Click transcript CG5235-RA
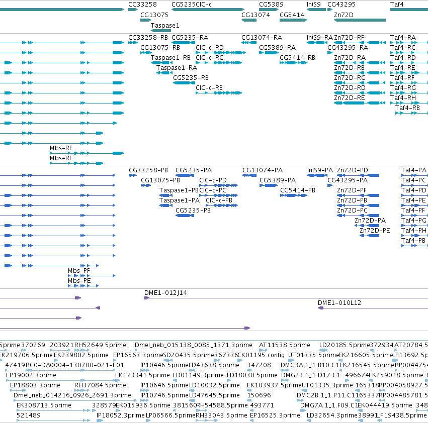 pos(184,43)
